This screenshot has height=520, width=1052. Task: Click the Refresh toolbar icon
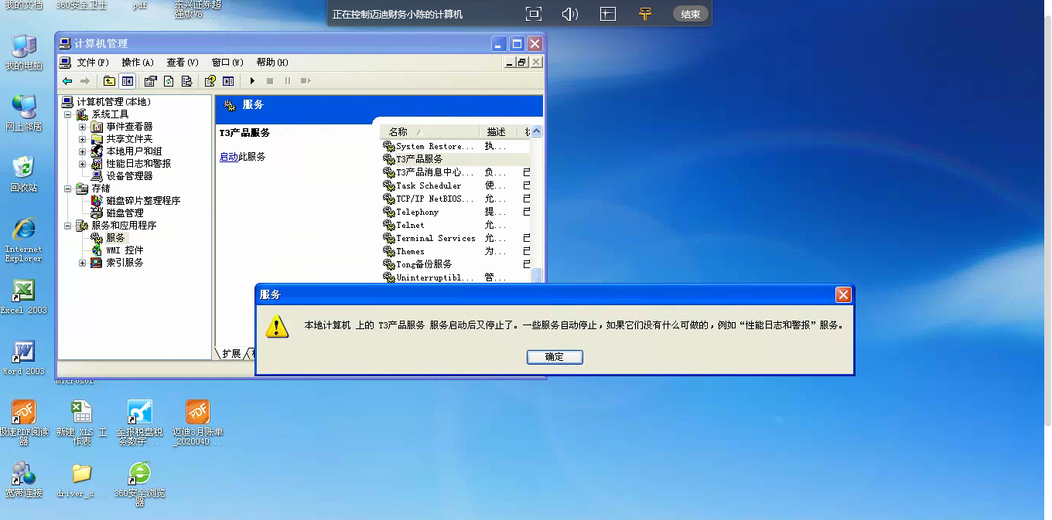tap(168, 81)
